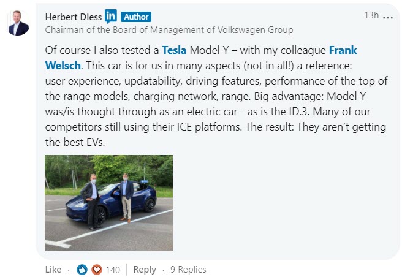Click the comment body paragraph text
The width and height of the screenshot is (402, 277).
click(x=216, y=96)
